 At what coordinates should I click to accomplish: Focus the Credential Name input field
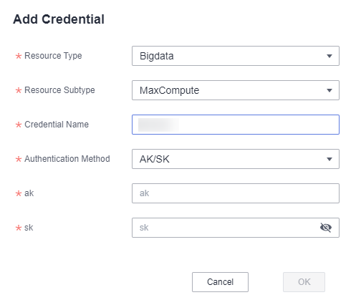pyautogui.click(x=236, y=125)
